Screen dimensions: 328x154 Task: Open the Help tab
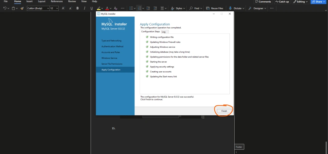click(95, 2)
